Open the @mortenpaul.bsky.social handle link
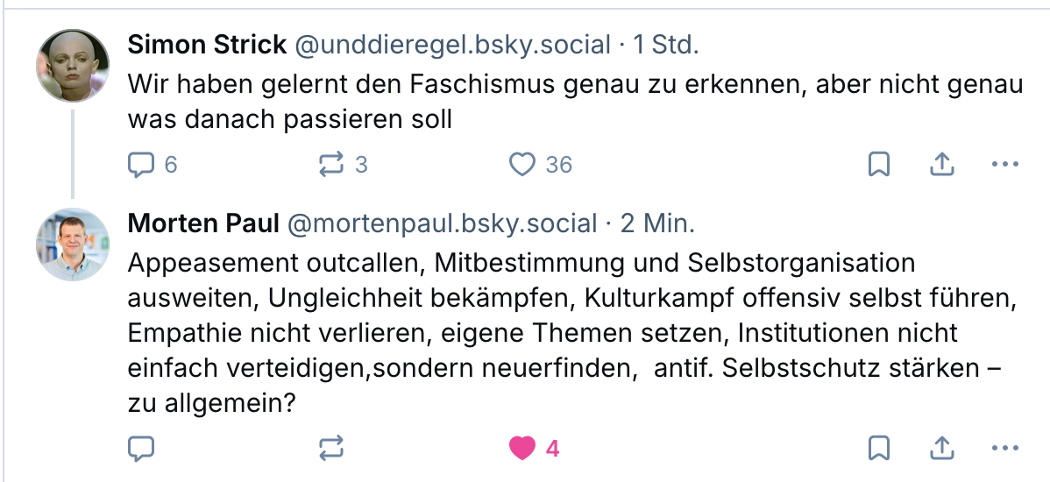Image resolution: width=1050 pixels, height=482 pixels. coord(442,223)
